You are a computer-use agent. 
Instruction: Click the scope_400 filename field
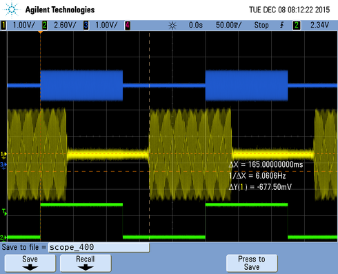(99, 247)
